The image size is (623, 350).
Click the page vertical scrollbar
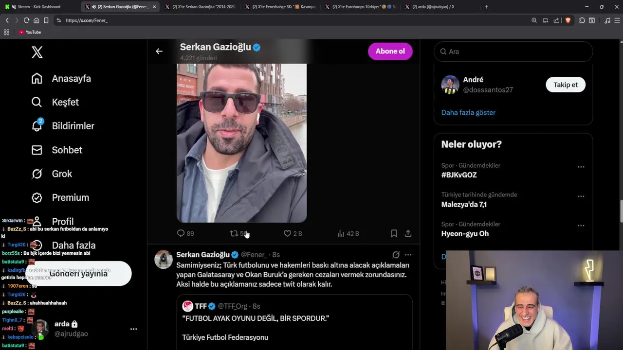point(621,210)
